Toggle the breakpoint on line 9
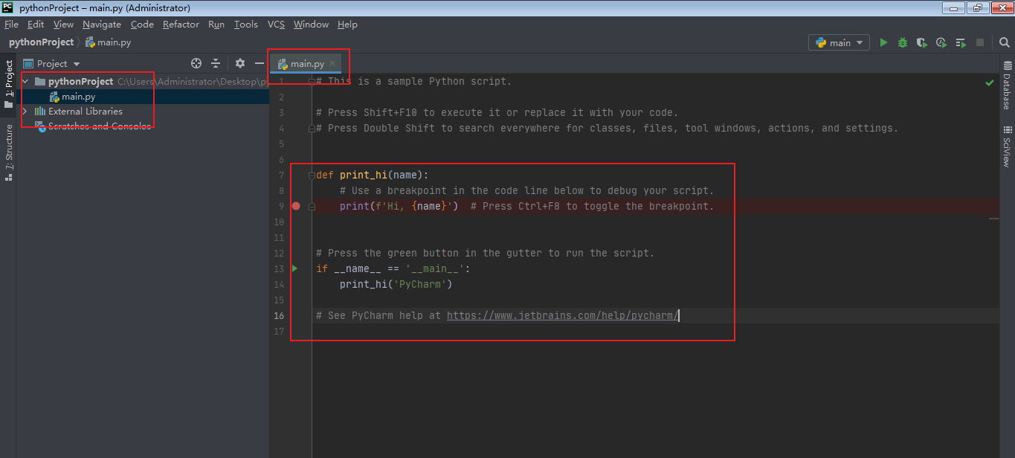This screenshot has width=1015, height=458. pyautogui.click(x=295, y=206)
